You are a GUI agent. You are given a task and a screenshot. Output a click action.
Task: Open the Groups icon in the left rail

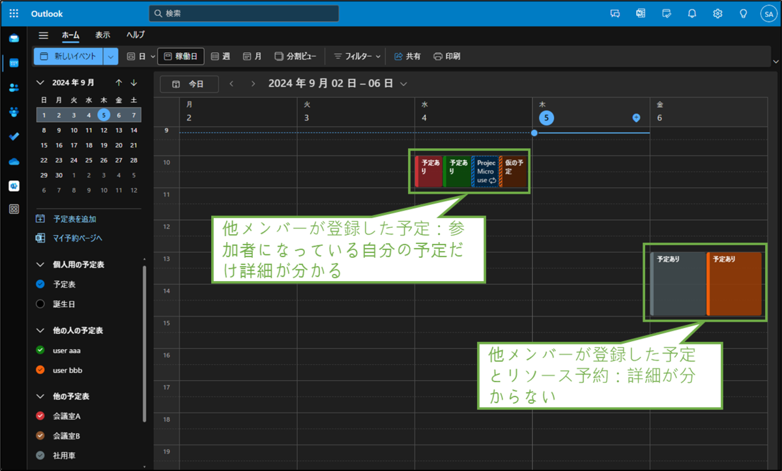point(14,112)
